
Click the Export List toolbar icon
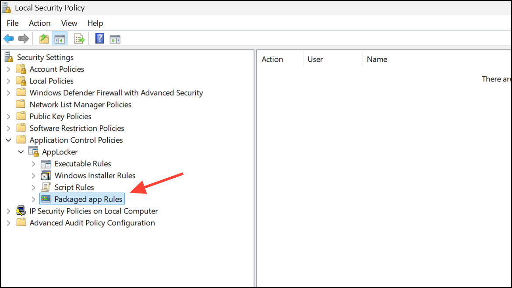click(79, 39)
